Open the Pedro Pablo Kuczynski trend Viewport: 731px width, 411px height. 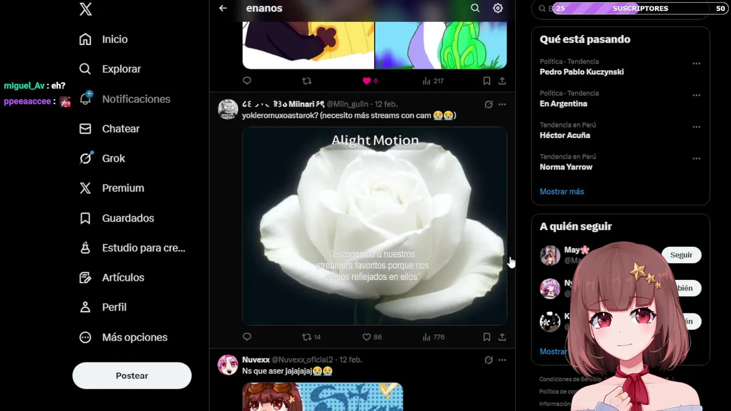[x=581, y=72]
